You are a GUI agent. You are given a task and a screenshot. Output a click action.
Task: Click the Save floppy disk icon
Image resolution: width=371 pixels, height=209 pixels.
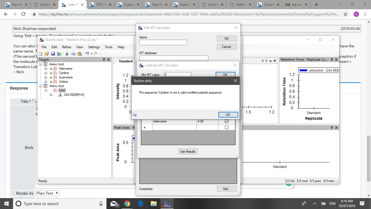53,54
